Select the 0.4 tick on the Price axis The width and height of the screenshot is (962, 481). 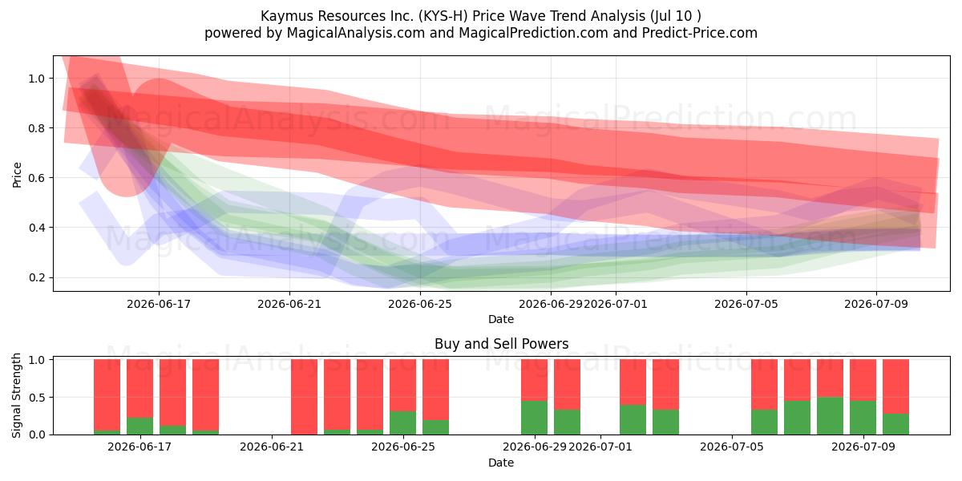38,228
